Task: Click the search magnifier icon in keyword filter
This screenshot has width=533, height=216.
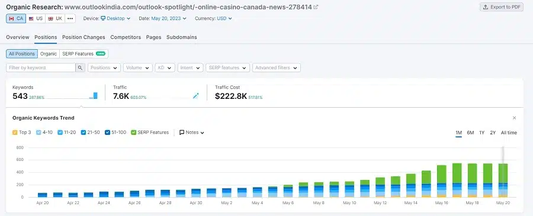Action: click(x=80, y=67)
